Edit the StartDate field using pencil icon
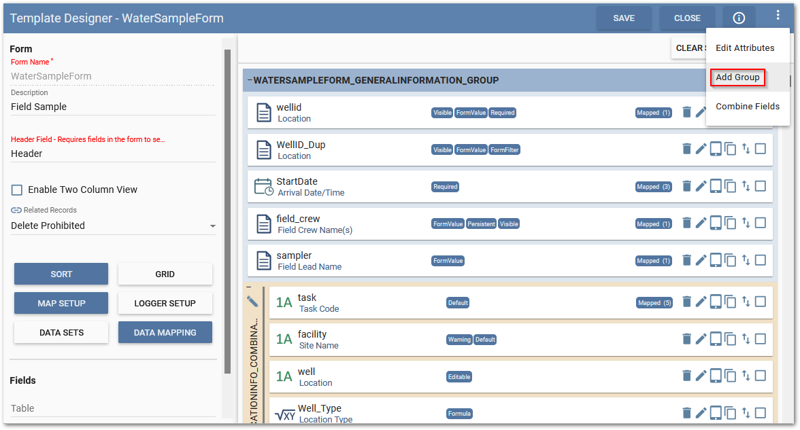 701,186
